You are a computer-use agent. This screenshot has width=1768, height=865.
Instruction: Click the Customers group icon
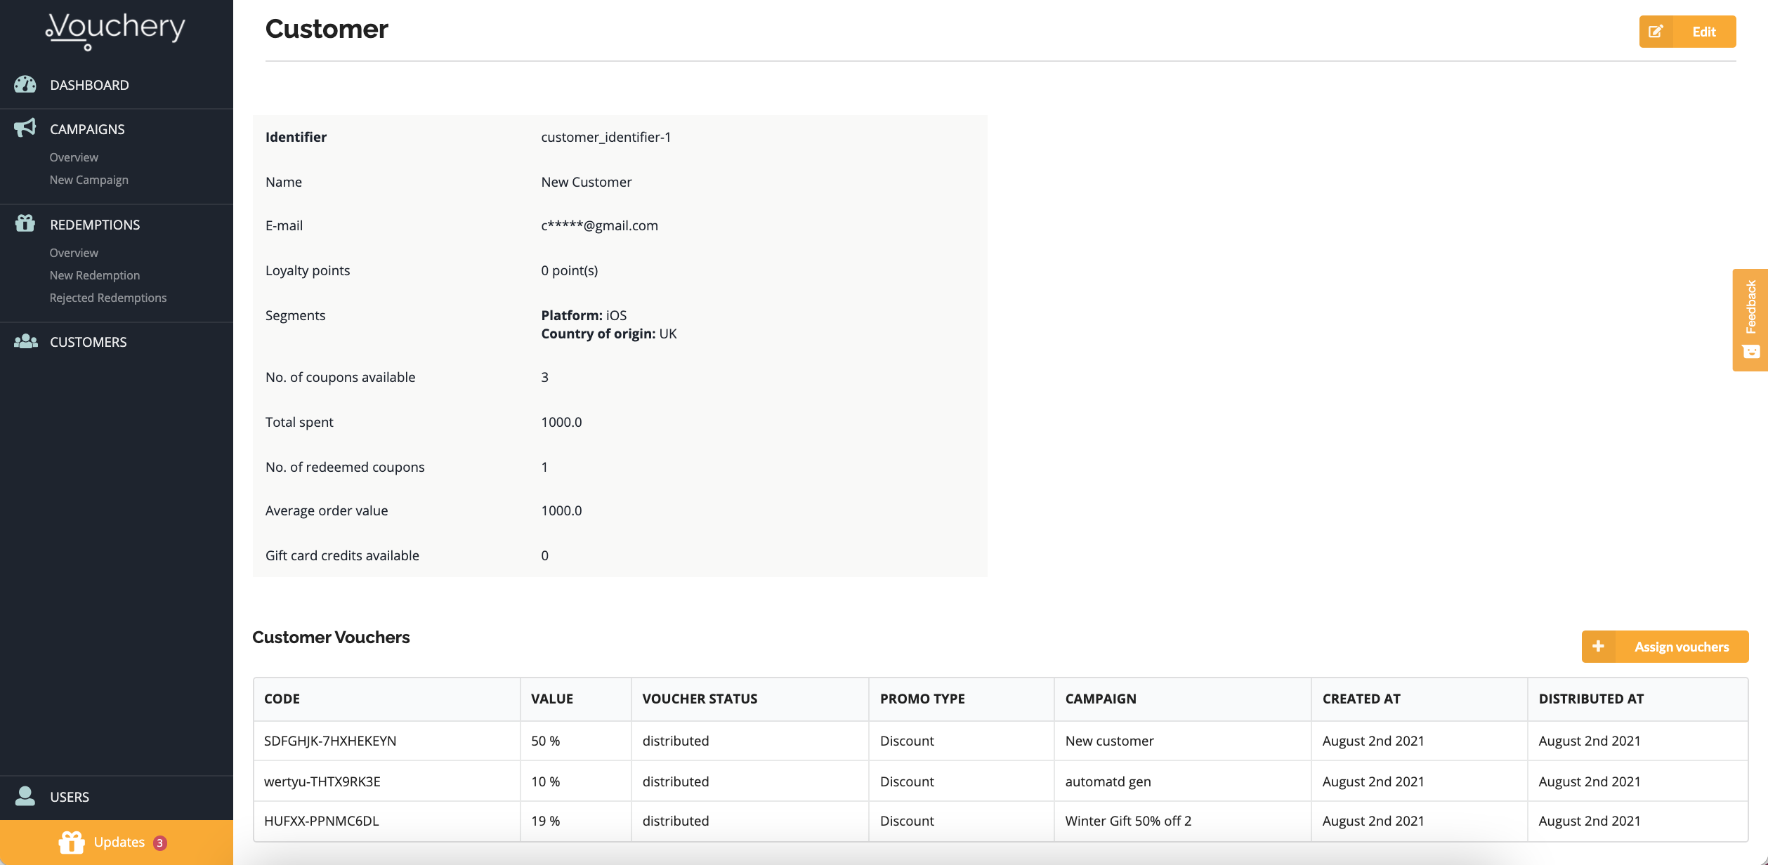[26, 342]
